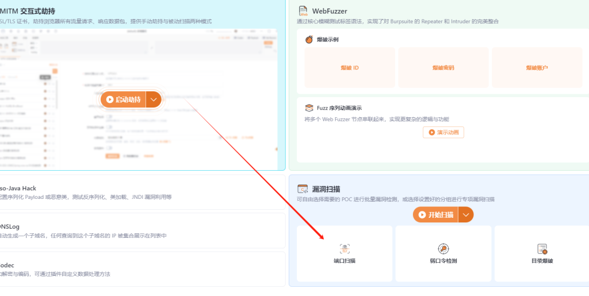Expand the dropdown arrow next to 启动劫持

point(153,99)
